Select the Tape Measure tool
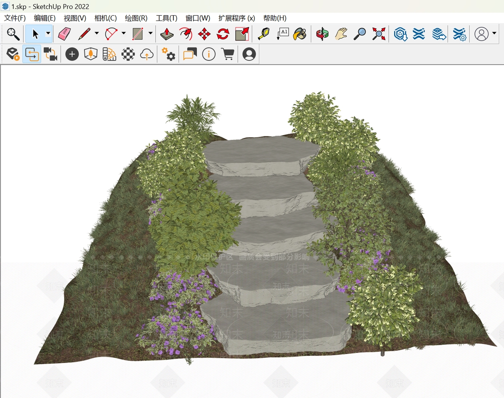The image size is (504, 398). click(x=264, y=34)
